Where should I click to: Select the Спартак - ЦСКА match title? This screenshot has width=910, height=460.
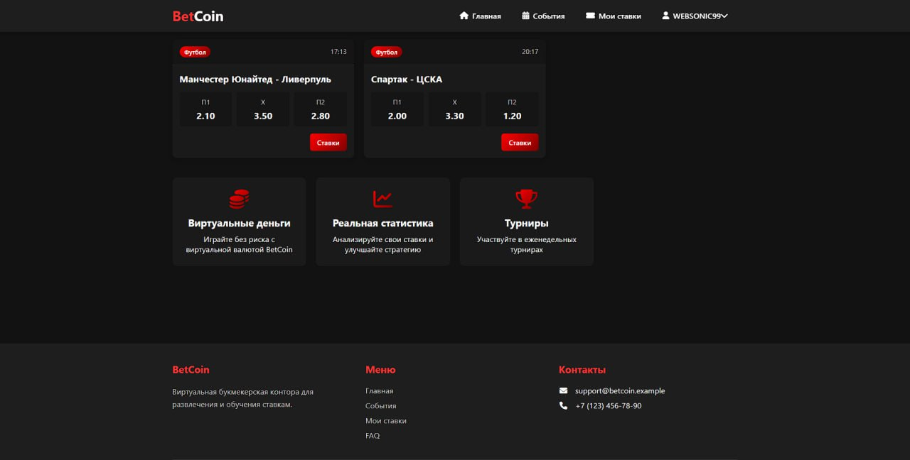[x=407, y=80]
